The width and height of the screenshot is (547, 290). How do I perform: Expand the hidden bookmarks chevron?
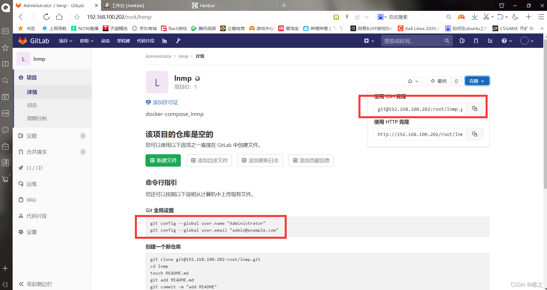click(x=542, y=28)
